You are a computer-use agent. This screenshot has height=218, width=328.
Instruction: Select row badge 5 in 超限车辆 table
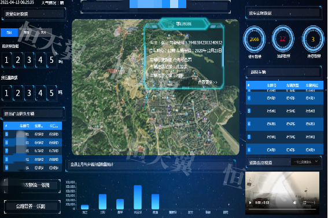coord(249,111)
